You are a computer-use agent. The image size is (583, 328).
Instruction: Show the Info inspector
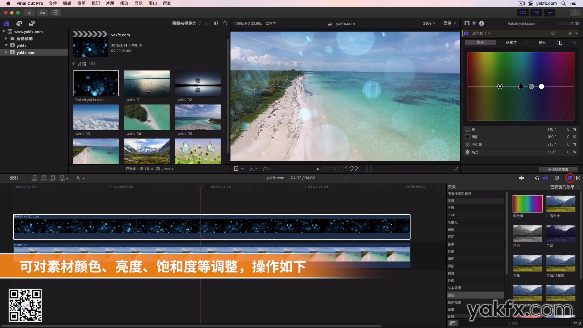point(482,23)
